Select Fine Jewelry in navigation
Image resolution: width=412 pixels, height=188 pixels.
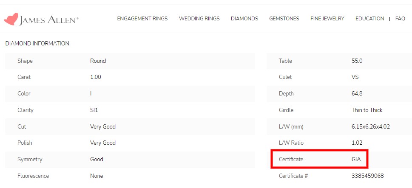click(327, 19)
